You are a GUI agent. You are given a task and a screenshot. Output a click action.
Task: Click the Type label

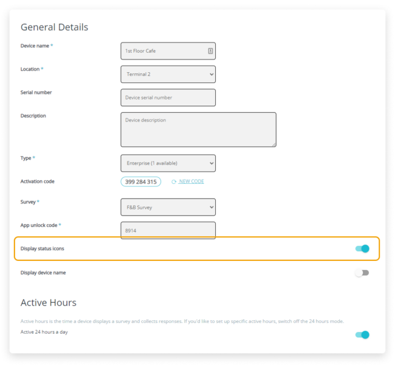(x=26, y=158)
